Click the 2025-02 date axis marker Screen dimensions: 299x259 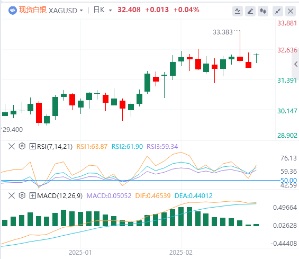181,253
